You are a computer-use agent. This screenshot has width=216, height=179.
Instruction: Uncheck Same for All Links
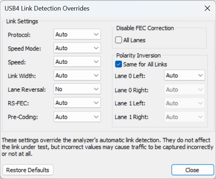point(119,64)
